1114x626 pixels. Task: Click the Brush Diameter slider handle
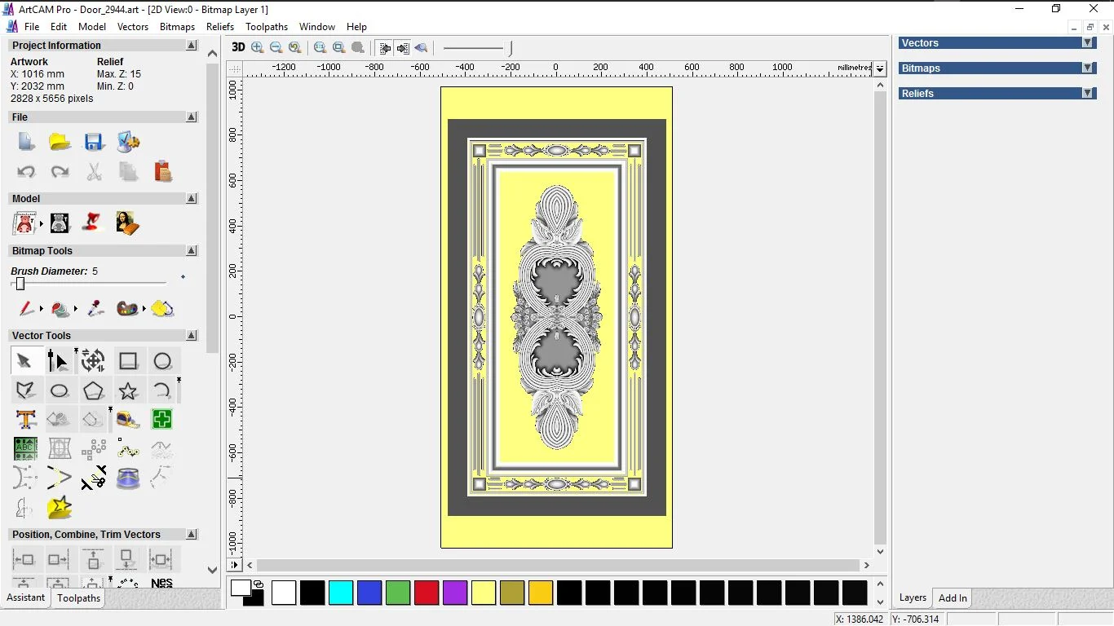(x=20, y=284)
